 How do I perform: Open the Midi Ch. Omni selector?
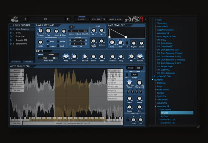[x=85, y=31]
